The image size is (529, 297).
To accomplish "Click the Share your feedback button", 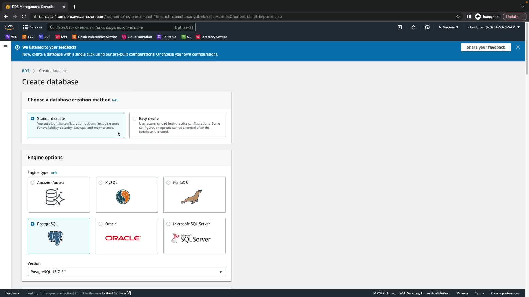I will 486,47.
